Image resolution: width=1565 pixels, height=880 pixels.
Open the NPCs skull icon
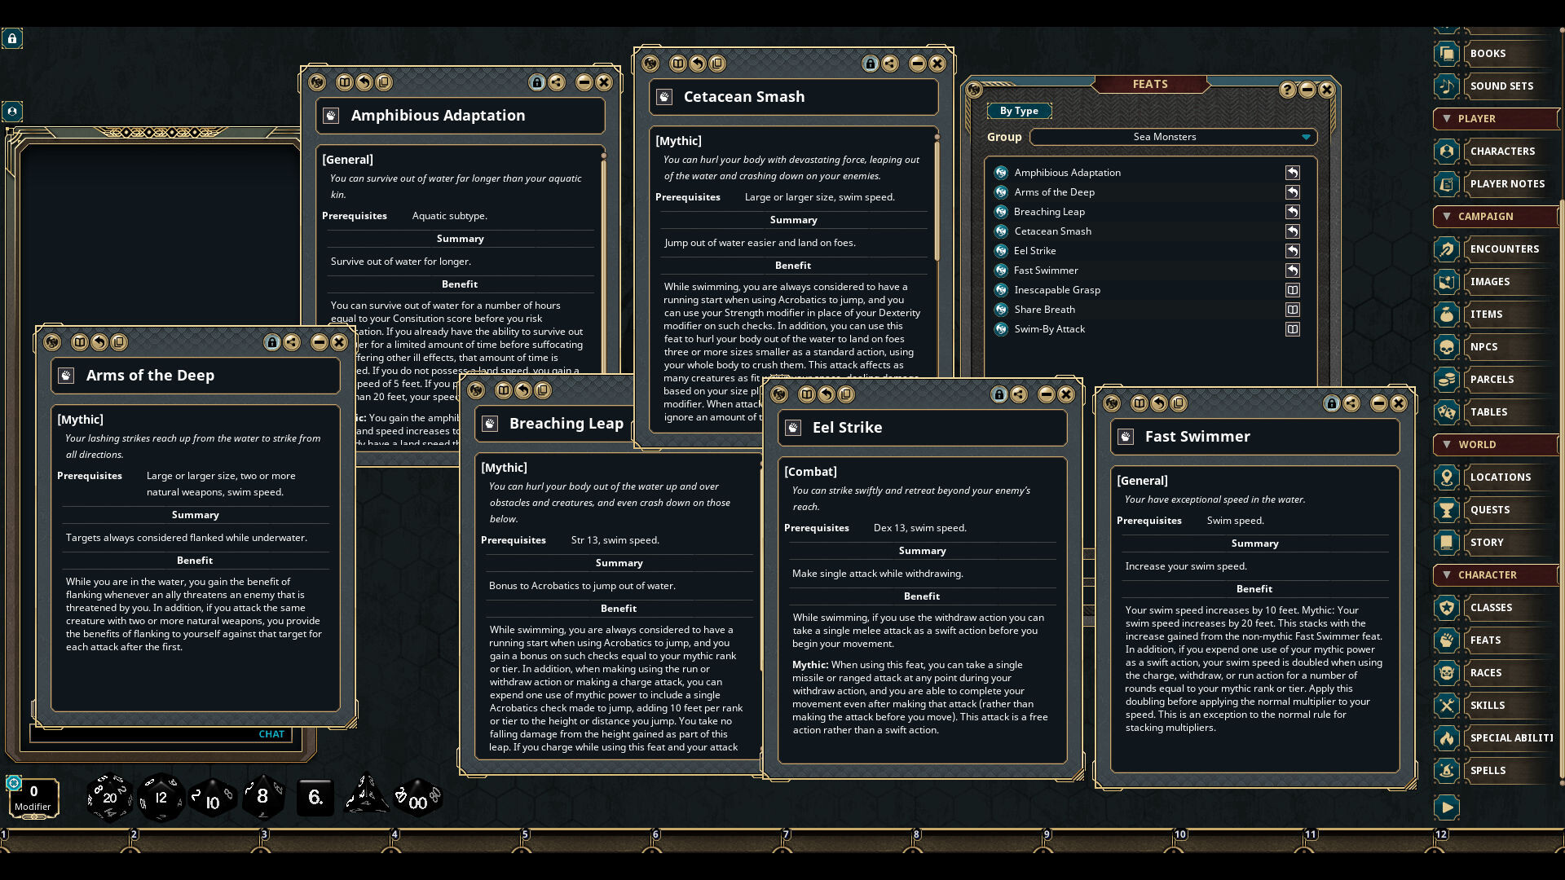(x=1447, y=346)
